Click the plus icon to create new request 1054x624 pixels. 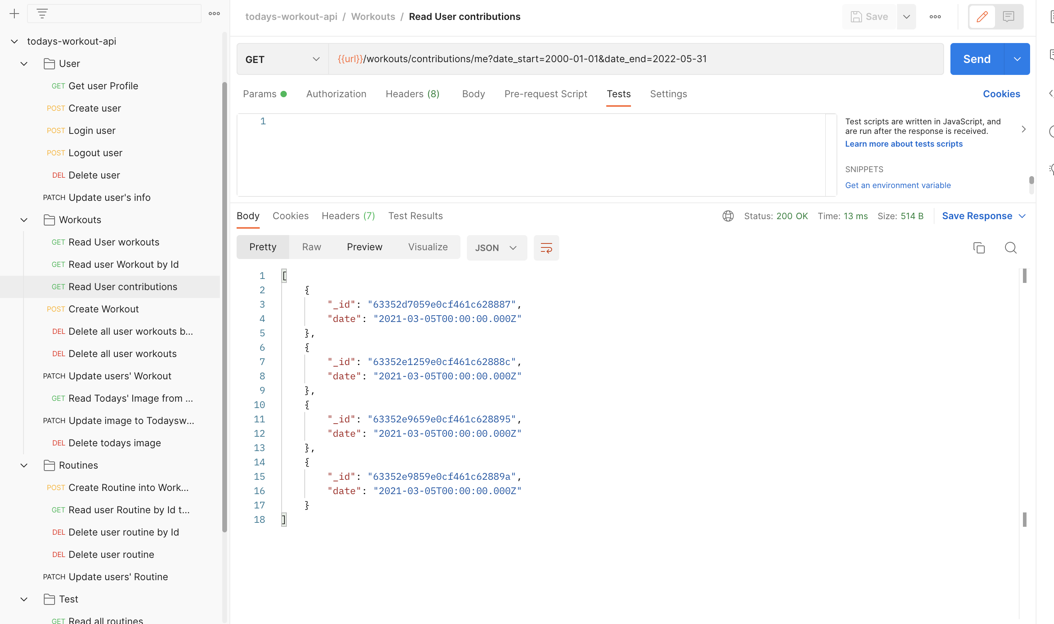[x=14, y=13]
